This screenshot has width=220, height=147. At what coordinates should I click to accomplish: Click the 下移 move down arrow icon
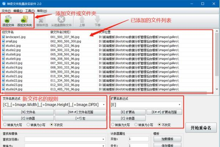(x=98, y=19)
